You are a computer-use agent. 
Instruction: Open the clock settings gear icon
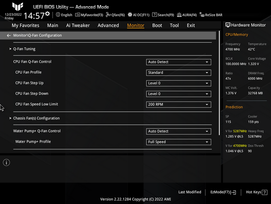pos(48,13)
